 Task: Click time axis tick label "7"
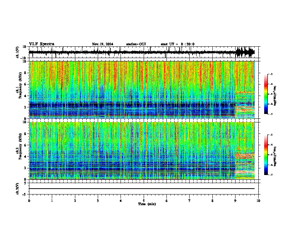[x=190, y=201]
